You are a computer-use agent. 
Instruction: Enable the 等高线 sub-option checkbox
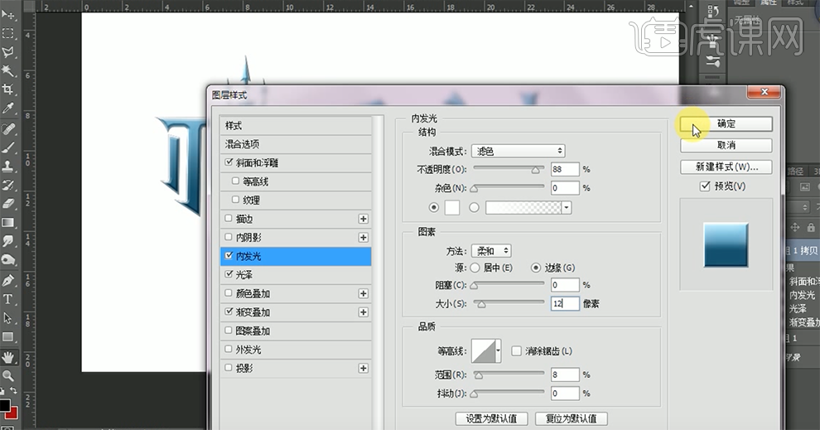[x=235, y=181]
